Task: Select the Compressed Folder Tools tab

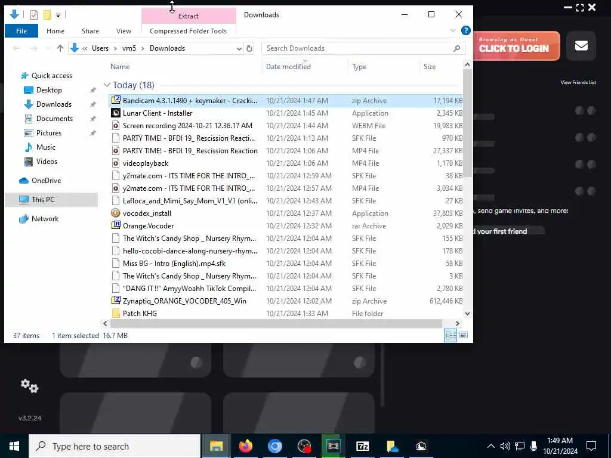Action: (188, 31)
